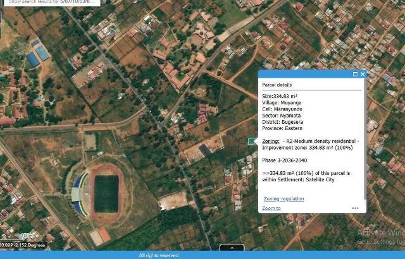Click the 'District: Bugesera' line

pyautogui.click(x=283, y=122)
